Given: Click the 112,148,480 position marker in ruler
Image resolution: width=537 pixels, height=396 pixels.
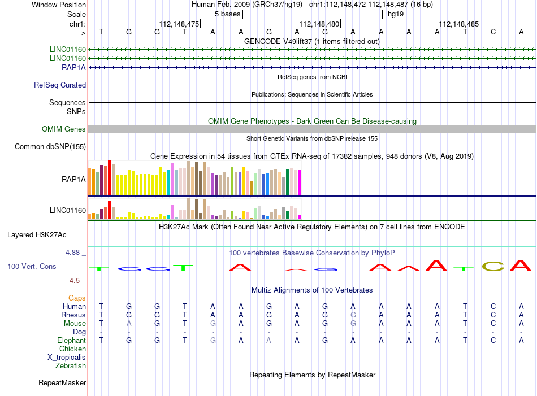Looking at the screenshot, I should pos(319,24).
